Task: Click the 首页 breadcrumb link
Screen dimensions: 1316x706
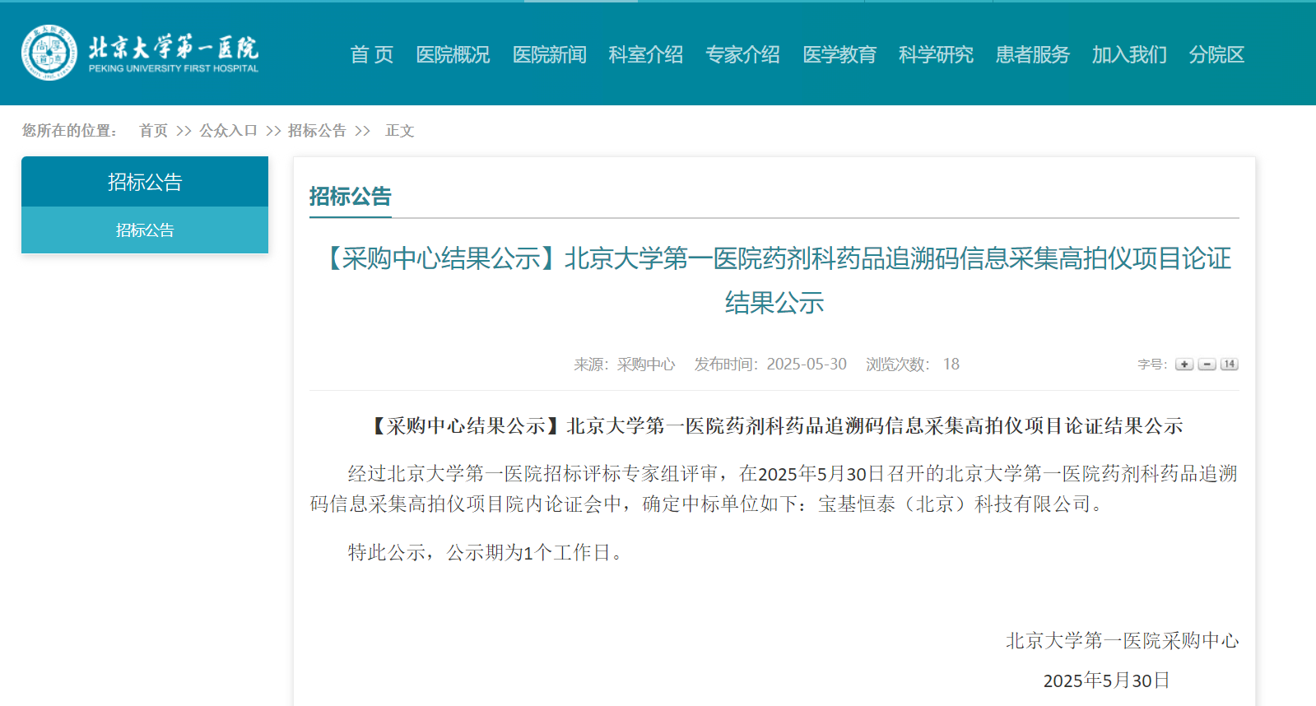Action: coord(153,131)
